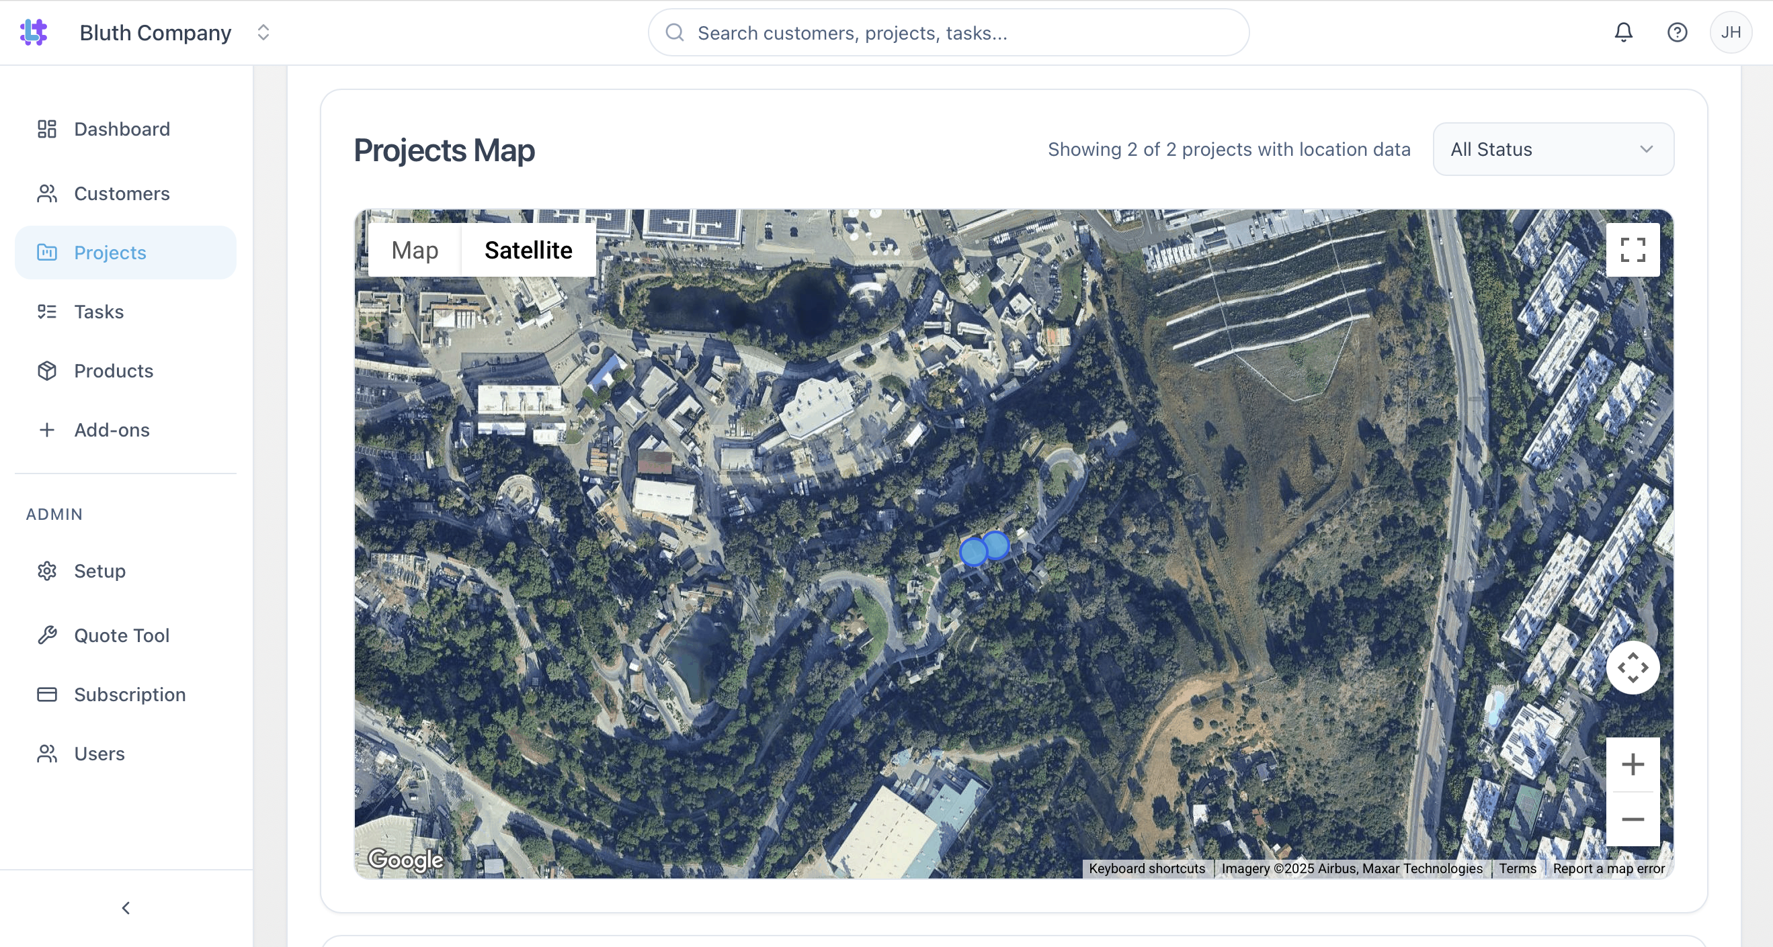Click the left blue project marker
This screenshot has width=1773, height=947.
(x=972, y=551)
